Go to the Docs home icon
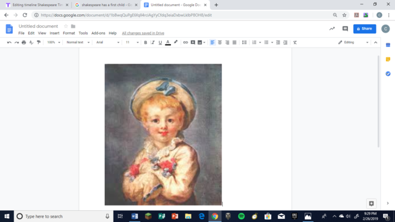 pyautogui.click(x=9, y=29)
